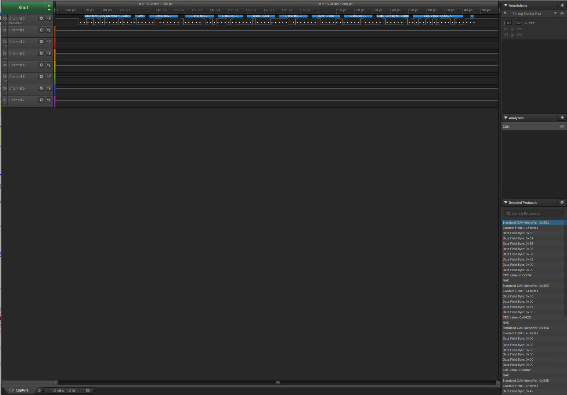Image resolution: width=567 pixels, height=395 pixels.
Task: Expand tabs with the double-chevron arrow
Action: click(39, 391)
